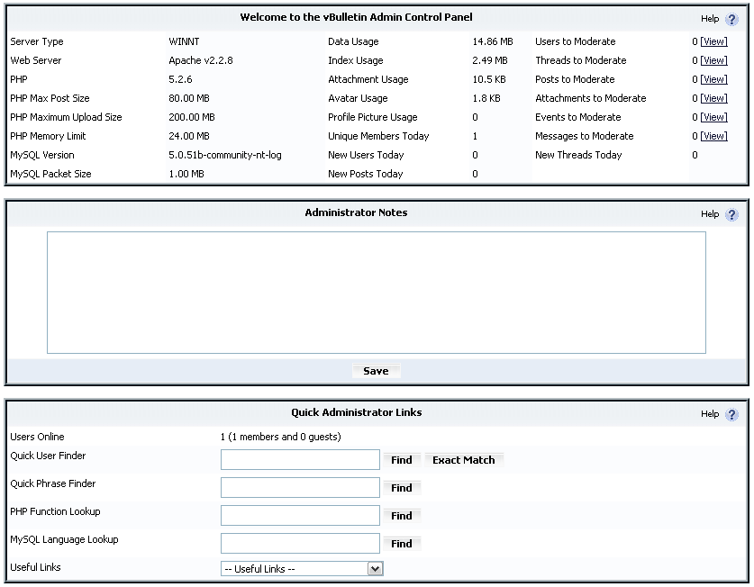
Task: Click the New Threads Today label
Action: click(x=578, y=155)
